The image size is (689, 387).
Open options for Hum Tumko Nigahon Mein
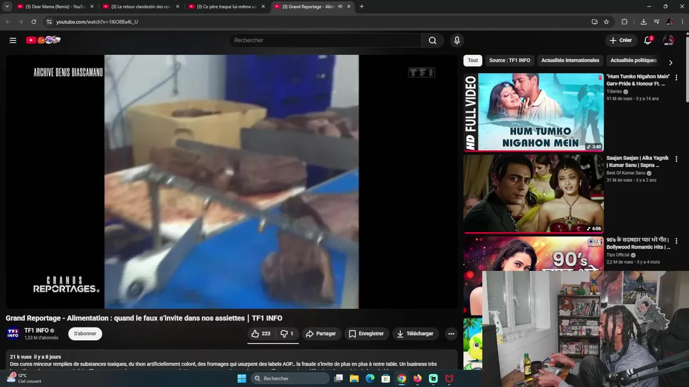coord(676,78)
